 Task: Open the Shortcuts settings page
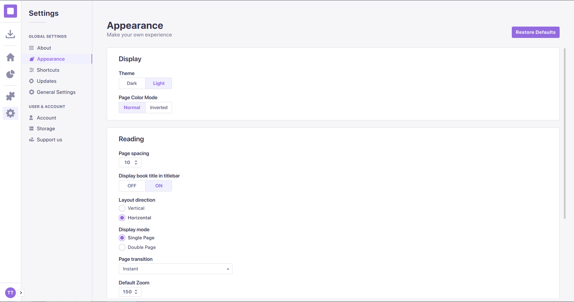coord(48,70)
